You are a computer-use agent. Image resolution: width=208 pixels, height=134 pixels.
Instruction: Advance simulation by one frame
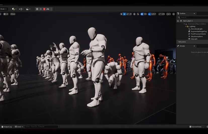click(41, 9)
